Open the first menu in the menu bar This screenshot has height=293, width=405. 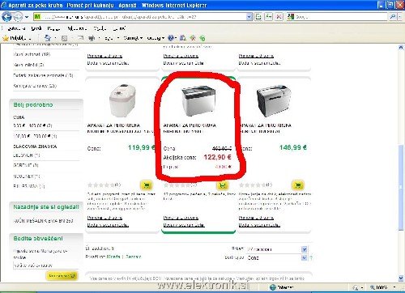(x=16, y=28)
